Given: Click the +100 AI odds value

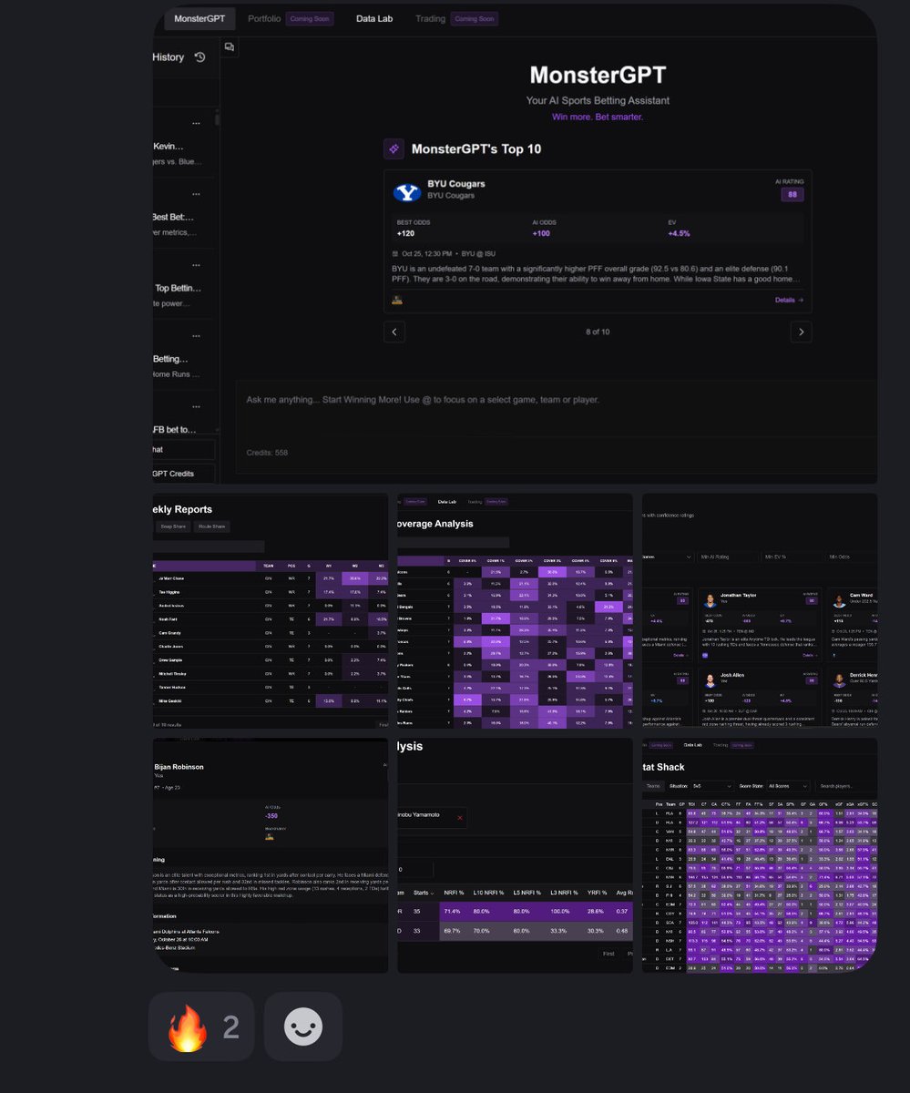Looking at the screenshot, I should pyautogui.click(x=542, y=233).
